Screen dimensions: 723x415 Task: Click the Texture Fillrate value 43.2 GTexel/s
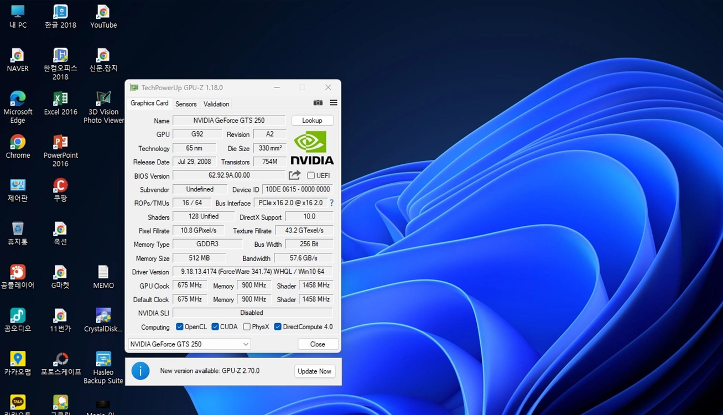(304, 230)
